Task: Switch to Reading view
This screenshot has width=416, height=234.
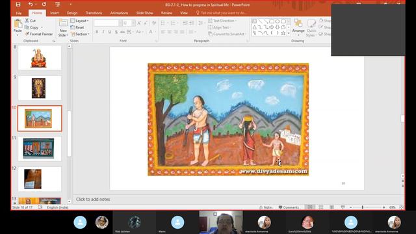Action: point(331,207)
